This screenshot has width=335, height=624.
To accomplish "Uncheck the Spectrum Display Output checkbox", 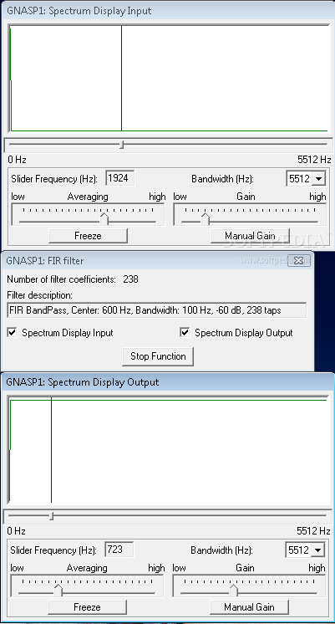I will (185, 333).
